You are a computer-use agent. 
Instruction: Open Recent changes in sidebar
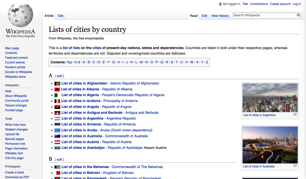pos(16,105)
